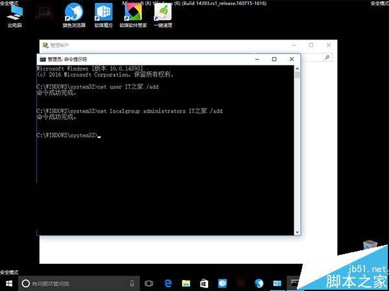Click 命令成功完成 under the localgroup command
Image resolution: width=389 pixels, height=291 pixels.
[56, 117]
